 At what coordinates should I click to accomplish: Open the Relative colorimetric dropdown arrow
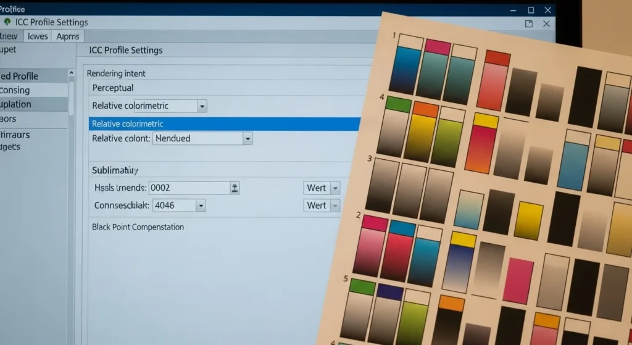tap(201, 106)
